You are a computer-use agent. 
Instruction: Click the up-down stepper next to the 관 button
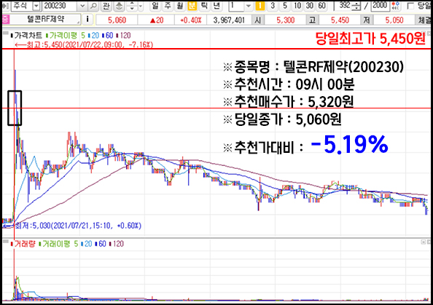132,6
